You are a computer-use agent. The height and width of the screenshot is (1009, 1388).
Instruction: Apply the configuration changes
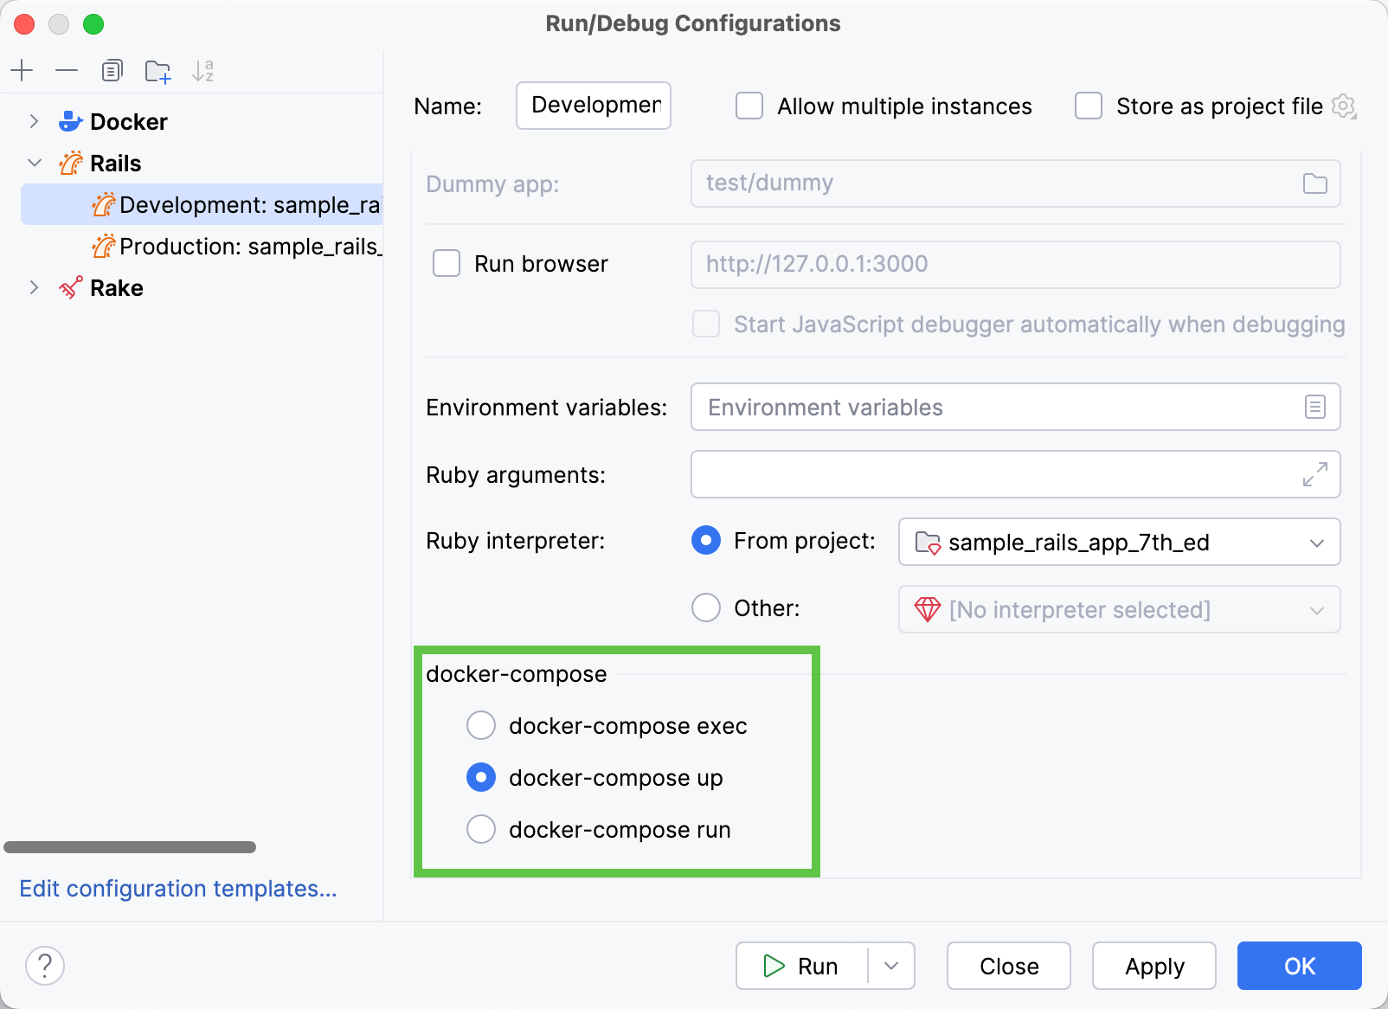click(x=1153, y=966)
